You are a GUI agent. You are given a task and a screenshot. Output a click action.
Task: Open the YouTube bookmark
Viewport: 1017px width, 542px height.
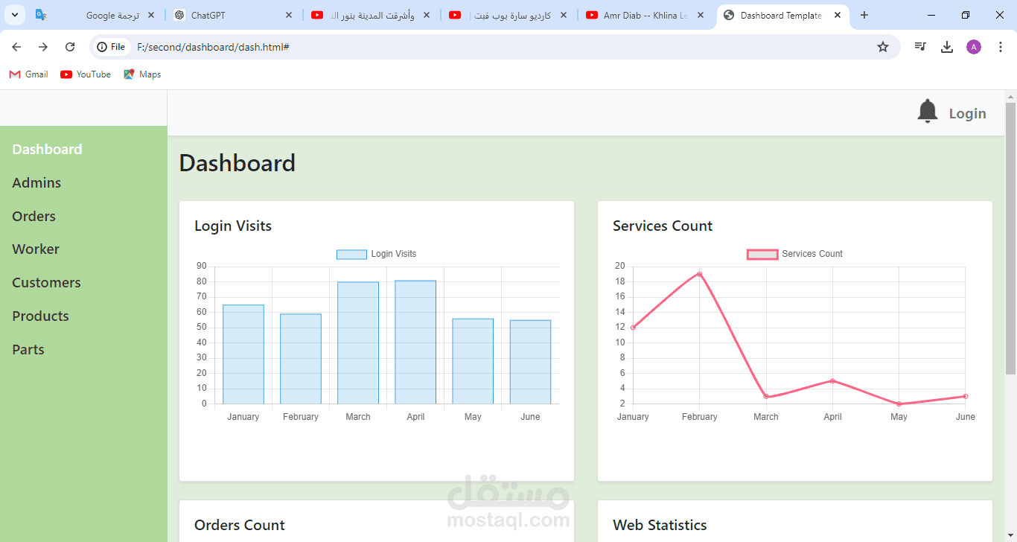click(86, 74)
